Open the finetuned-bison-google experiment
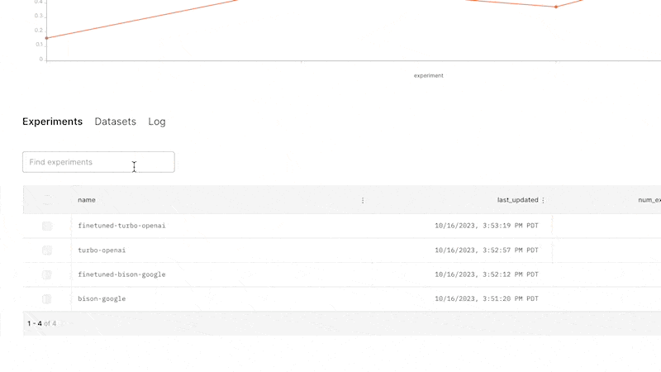 coord(121,274)
